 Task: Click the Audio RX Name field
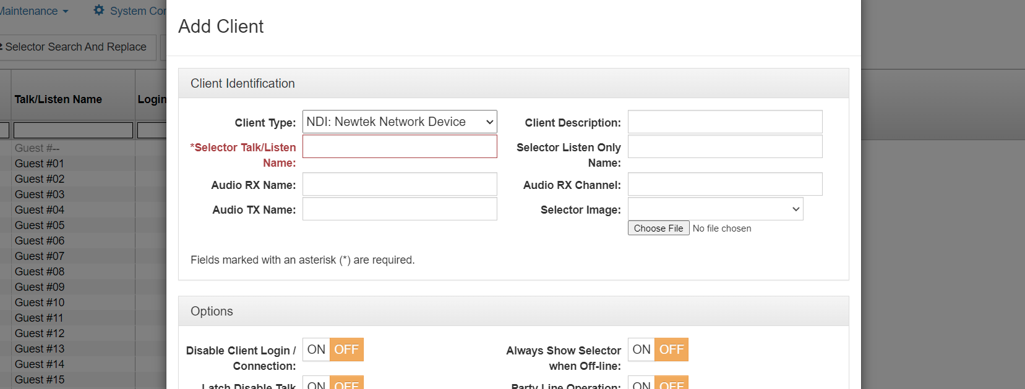pos(399,183)
